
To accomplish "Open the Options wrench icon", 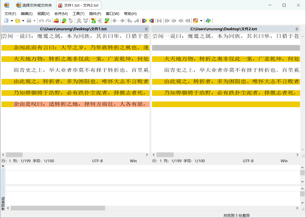I will [195, 20].
